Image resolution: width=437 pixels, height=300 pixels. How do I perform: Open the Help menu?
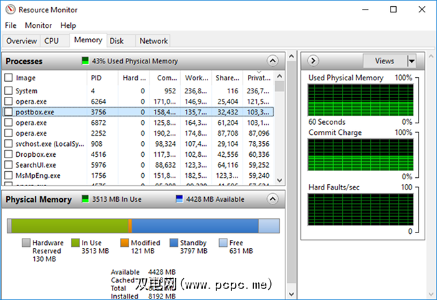pos(68,25)
